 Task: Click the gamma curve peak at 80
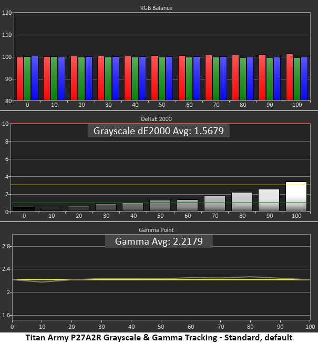(x=251, y=277)
